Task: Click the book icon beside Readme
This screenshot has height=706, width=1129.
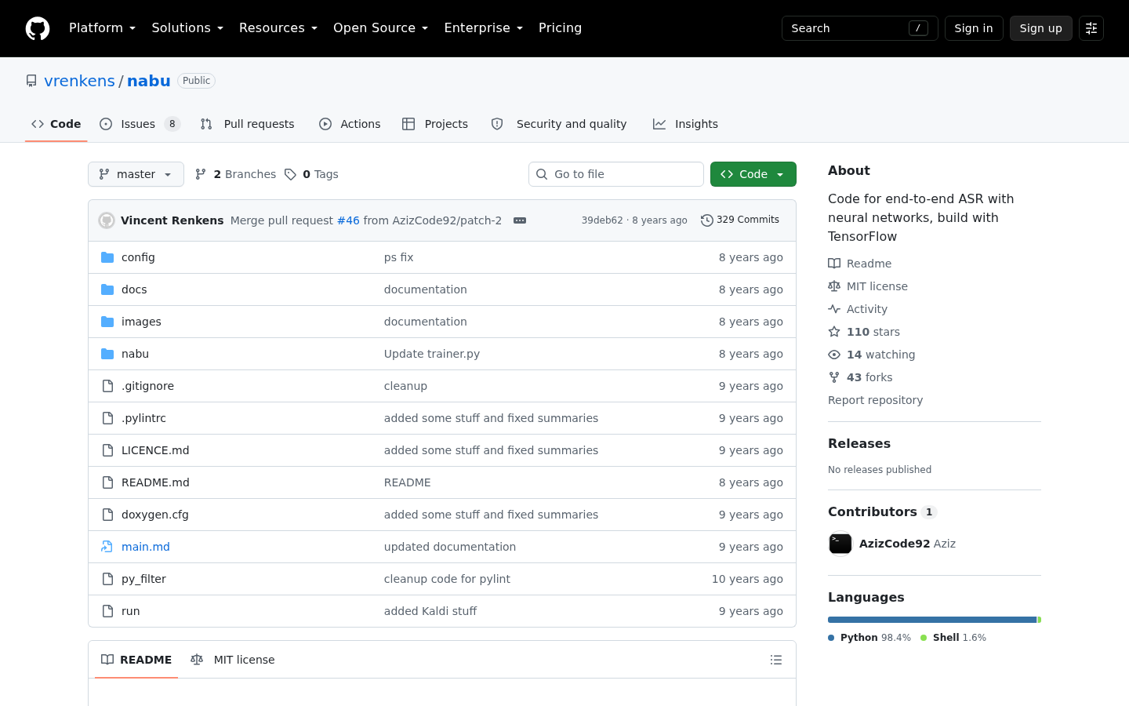Action: 834,264
